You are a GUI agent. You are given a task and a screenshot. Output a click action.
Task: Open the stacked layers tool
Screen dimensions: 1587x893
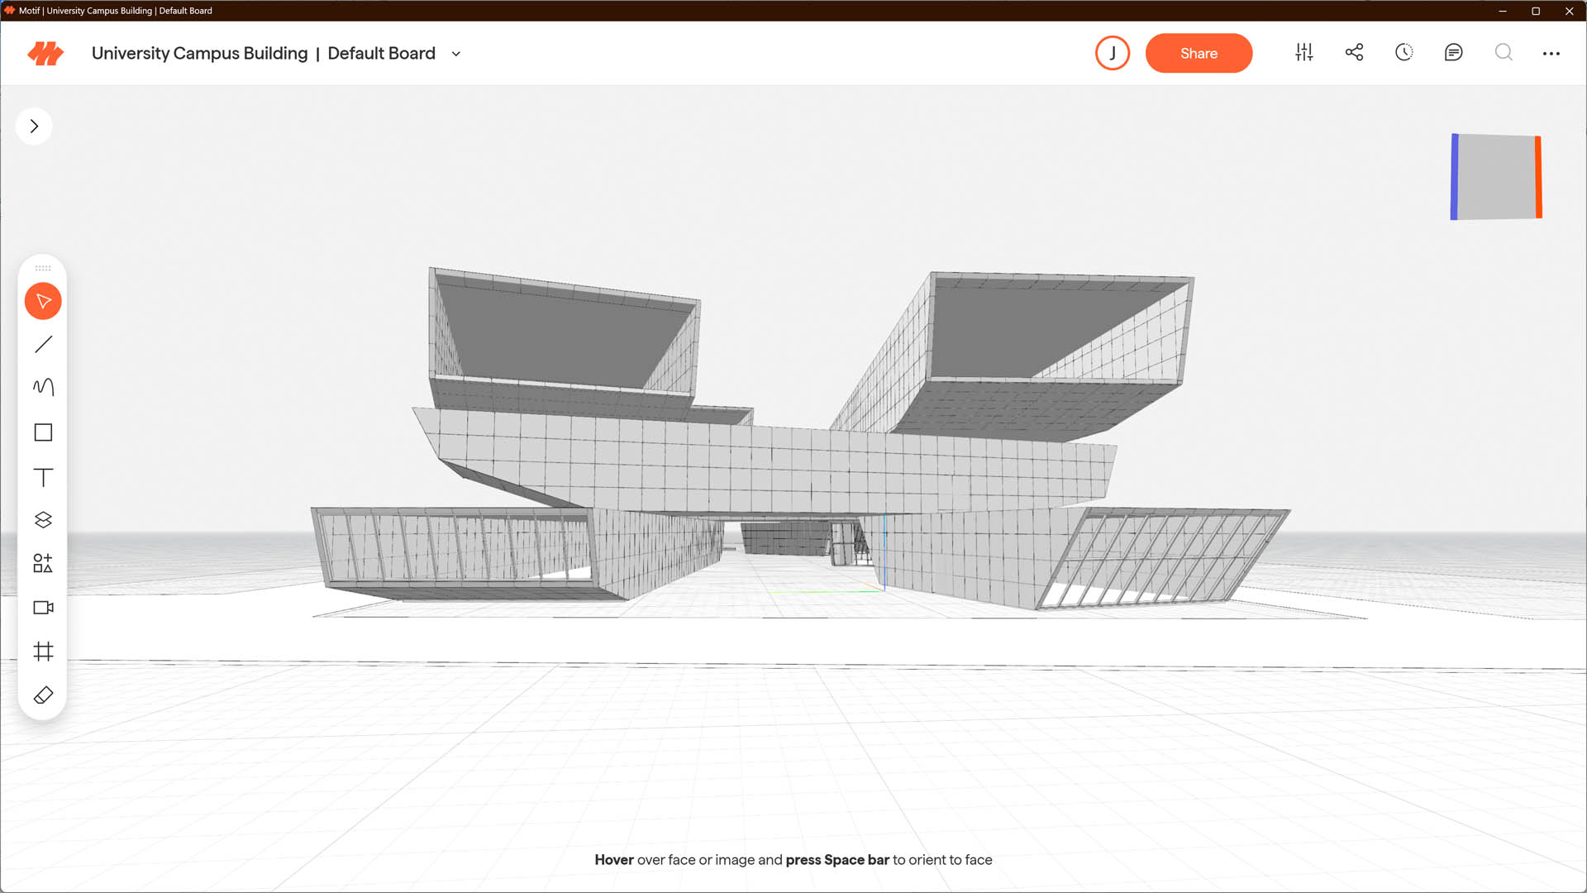pyautogui.click(x=43, y=520)
